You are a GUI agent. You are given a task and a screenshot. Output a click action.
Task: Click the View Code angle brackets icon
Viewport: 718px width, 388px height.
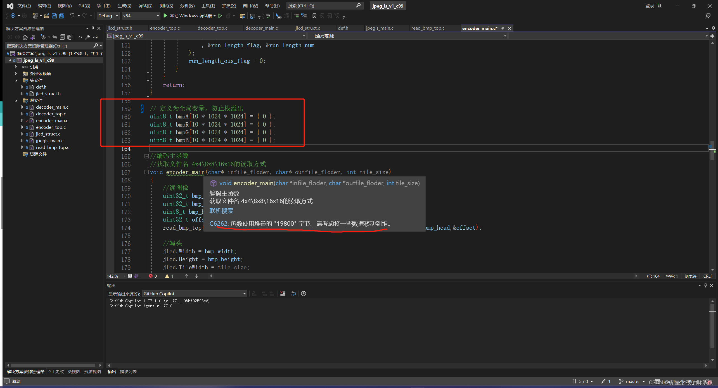click(80, 37)
